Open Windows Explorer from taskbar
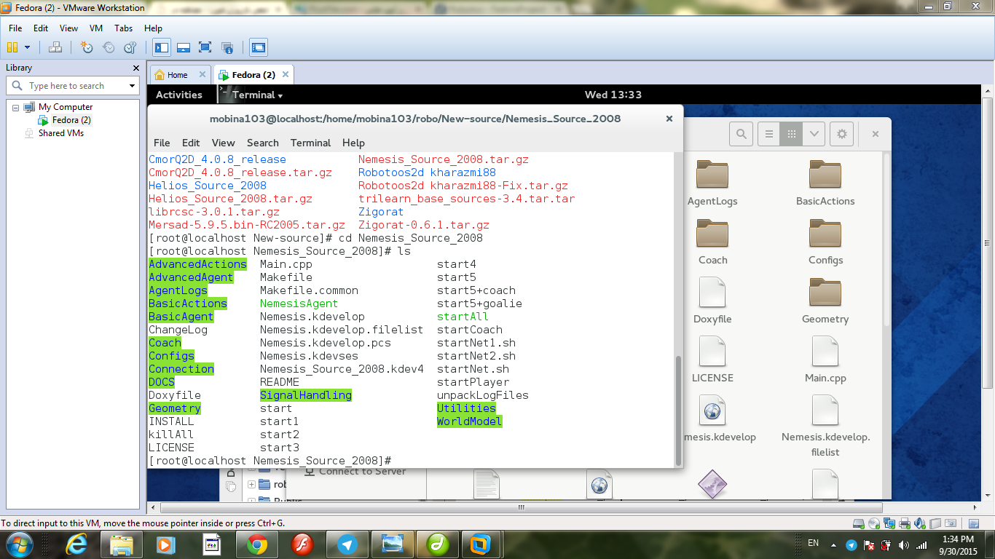Image resolution: width=995 pixels, height=559 pixels. 121,544
